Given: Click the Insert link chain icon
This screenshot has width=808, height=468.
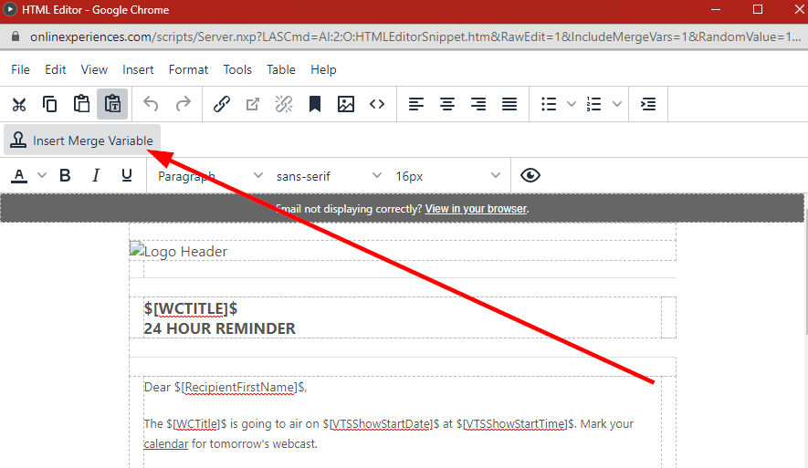Looking at the screenshot, I should [x=222, y=105].
